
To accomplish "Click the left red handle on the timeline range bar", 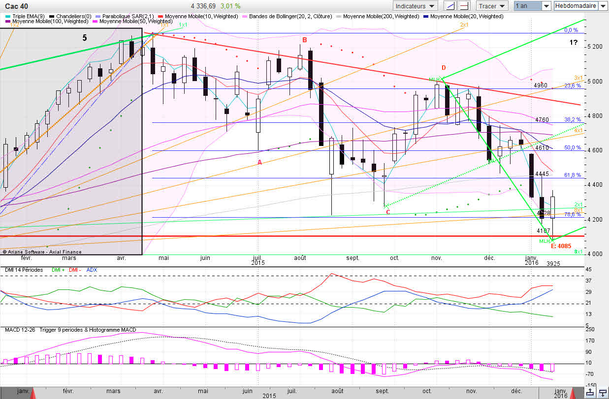I will pos(34,393).
